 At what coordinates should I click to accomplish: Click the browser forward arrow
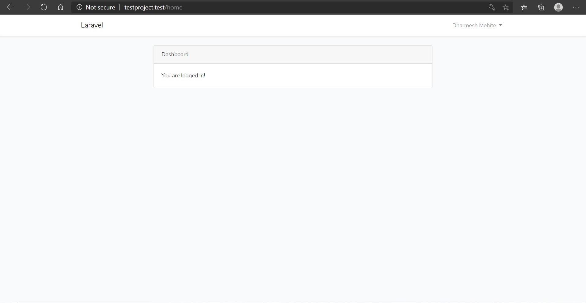click(x=27, y=7)
